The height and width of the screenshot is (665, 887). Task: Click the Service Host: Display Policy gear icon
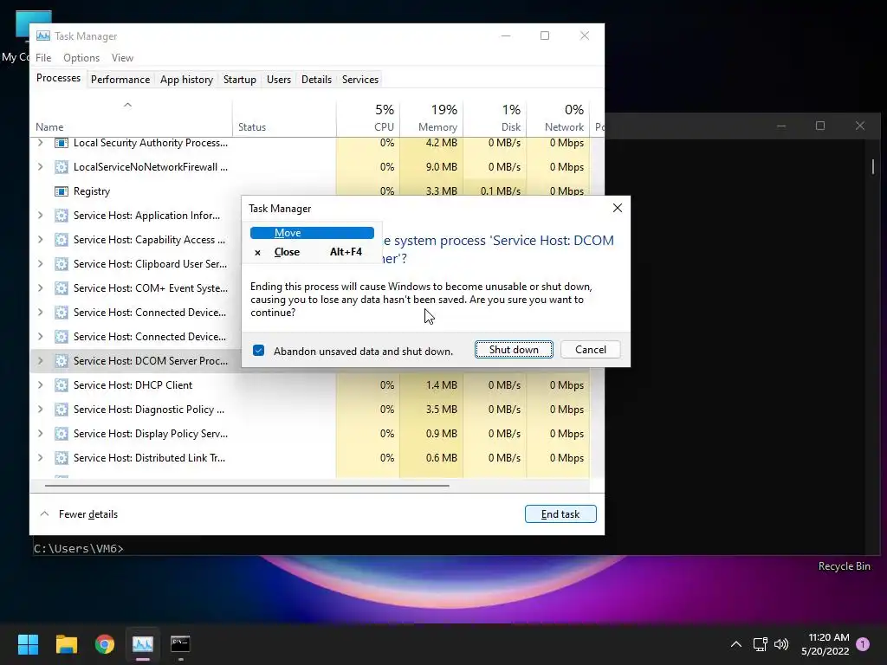(62, 434)
